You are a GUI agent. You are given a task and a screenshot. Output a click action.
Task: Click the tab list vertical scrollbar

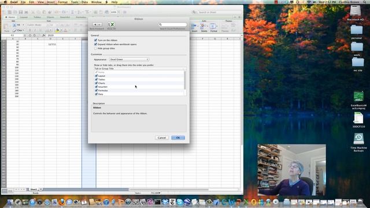tap(184, 80)
